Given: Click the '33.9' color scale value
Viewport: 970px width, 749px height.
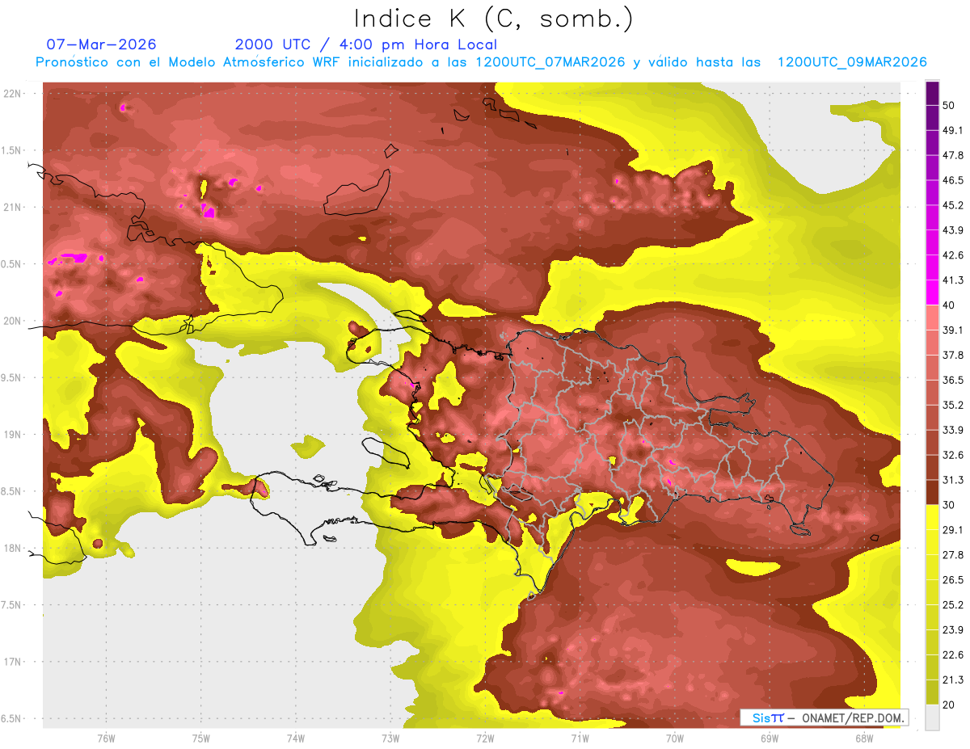Looking at the screenshot, I should point(952,430).
